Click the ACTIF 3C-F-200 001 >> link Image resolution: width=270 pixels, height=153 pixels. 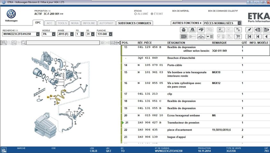tap(49, 14)
